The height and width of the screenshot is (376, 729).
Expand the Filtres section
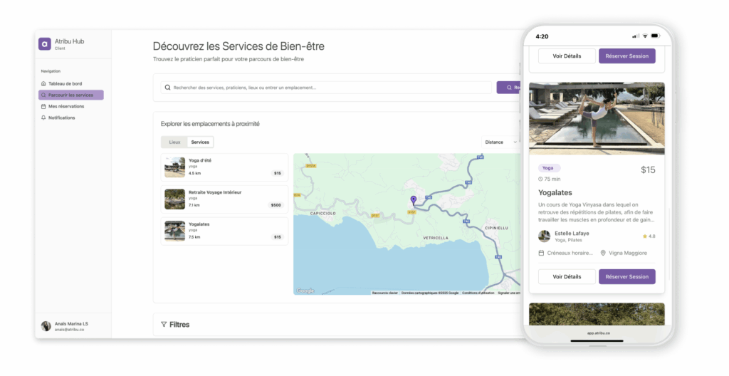coord(179,325)
